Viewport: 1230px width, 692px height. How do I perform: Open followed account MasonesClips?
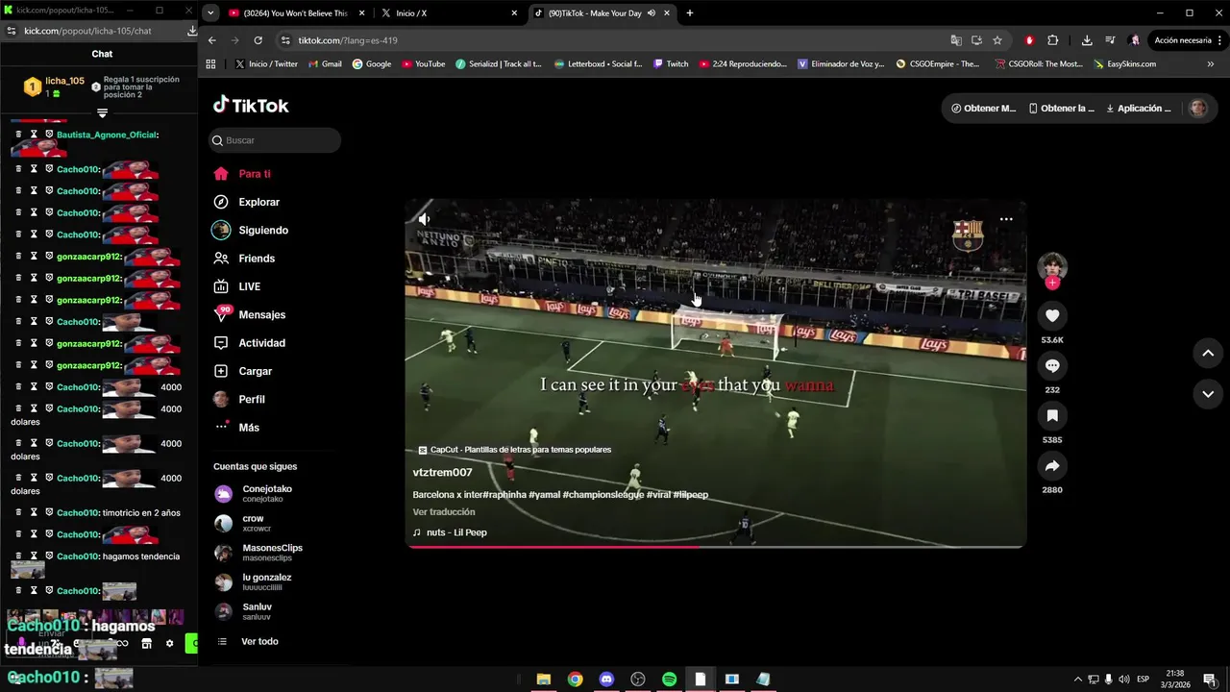tap(258, 553)
